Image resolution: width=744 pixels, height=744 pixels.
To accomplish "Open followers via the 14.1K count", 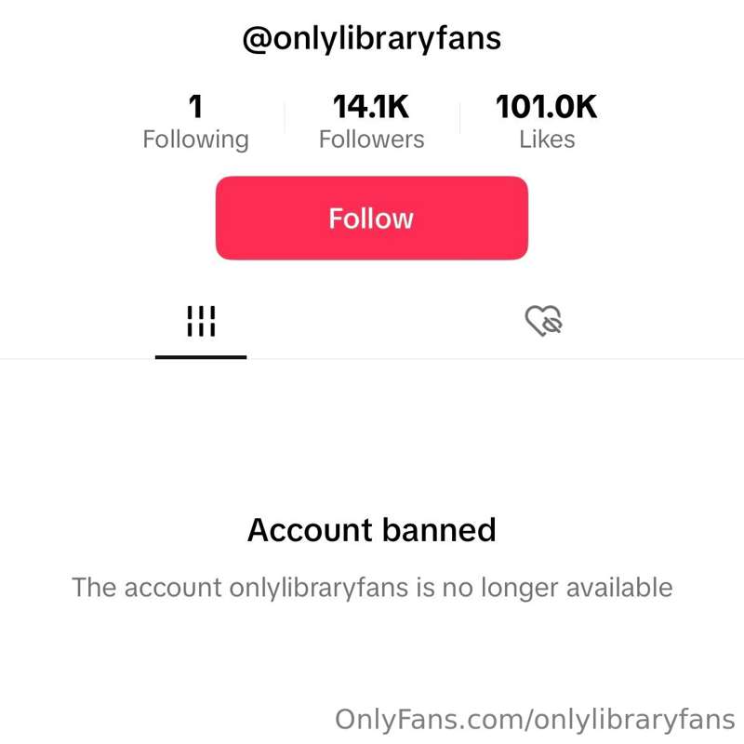I will point(370,106).
